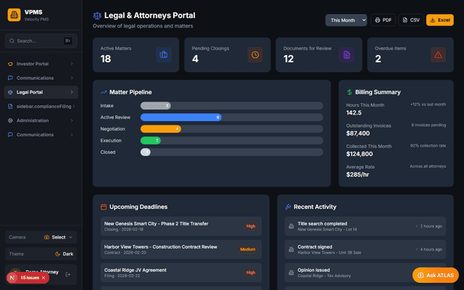Open the Title search completed activity
The image size is (464, 290).
365,226
